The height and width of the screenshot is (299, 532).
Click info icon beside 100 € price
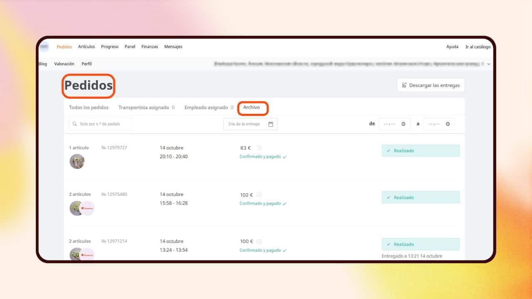tap(259, 241)
